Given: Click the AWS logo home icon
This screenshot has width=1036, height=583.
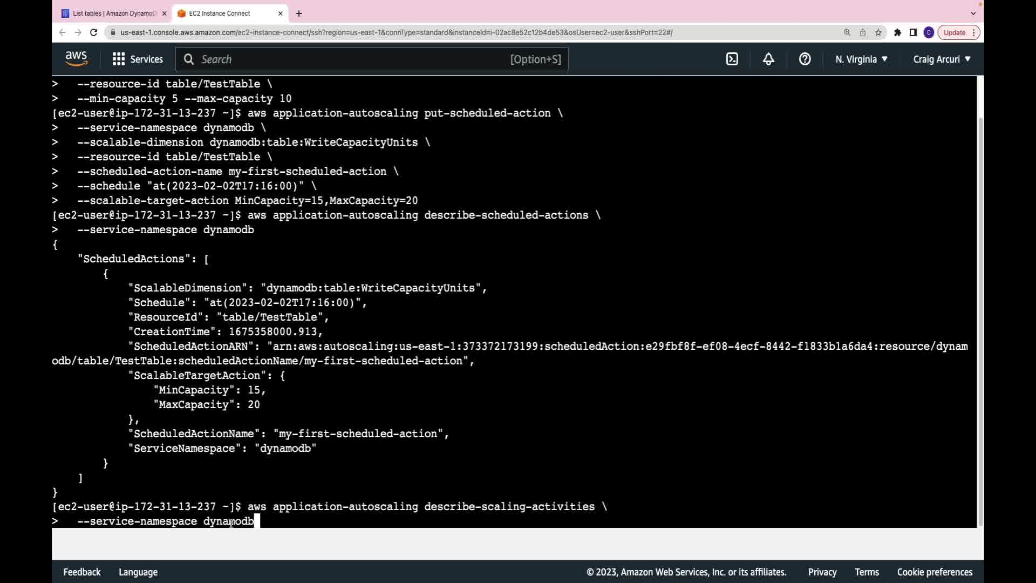Looking at the screenshot, I should pyautogui.click(x=76, y=59).
